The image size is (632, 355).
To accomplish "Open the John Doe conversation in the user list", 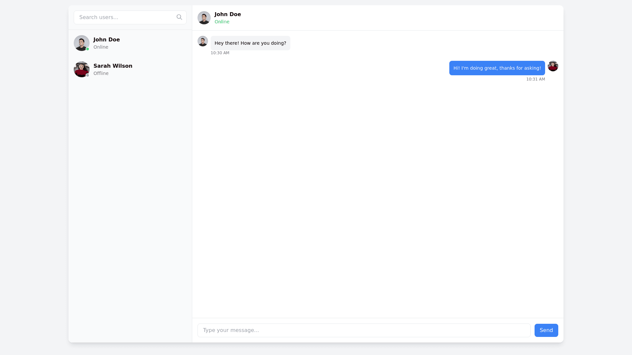I will tap(107, 39).
